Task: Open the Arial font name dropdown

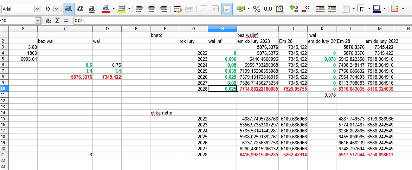Action: pyautogui.click(x=37, y=9)
